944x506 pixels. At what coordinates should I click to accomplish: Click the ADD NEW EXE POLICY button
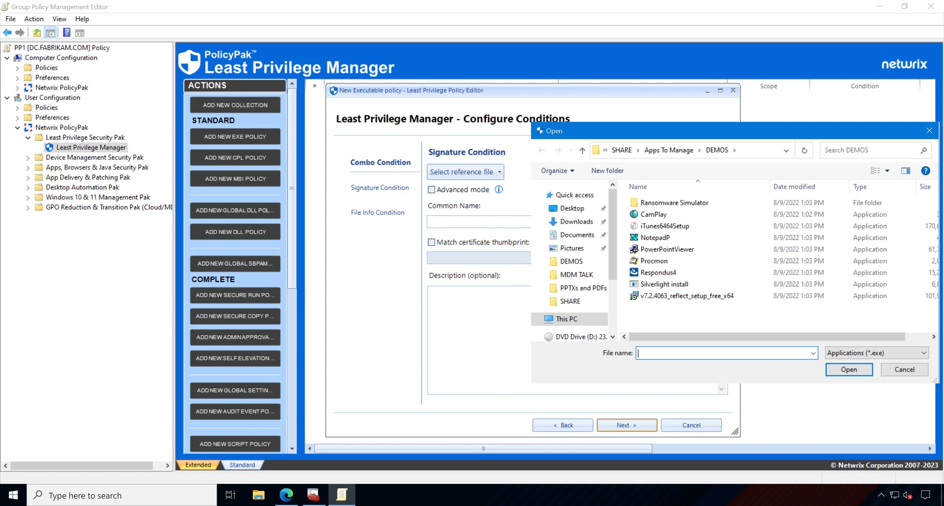click(x=235, y=137)
